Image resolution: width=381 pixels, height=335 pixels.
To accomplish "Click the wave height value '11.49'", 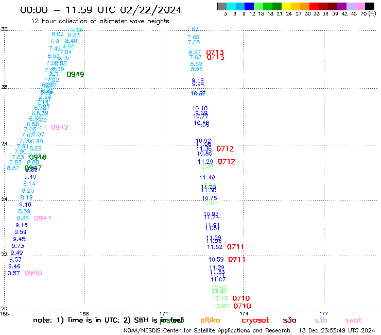I will coord(207,178).
